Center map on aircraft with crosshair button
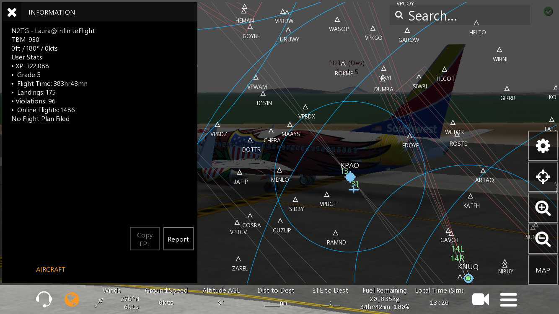 click(x=543, y=177)
